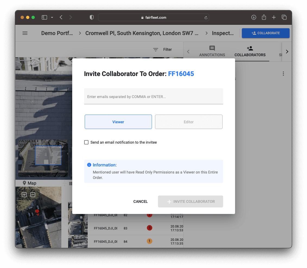Screen dimensions: 307x268
Task: Reload the fairfleet.com page
Action: point(206,18)
